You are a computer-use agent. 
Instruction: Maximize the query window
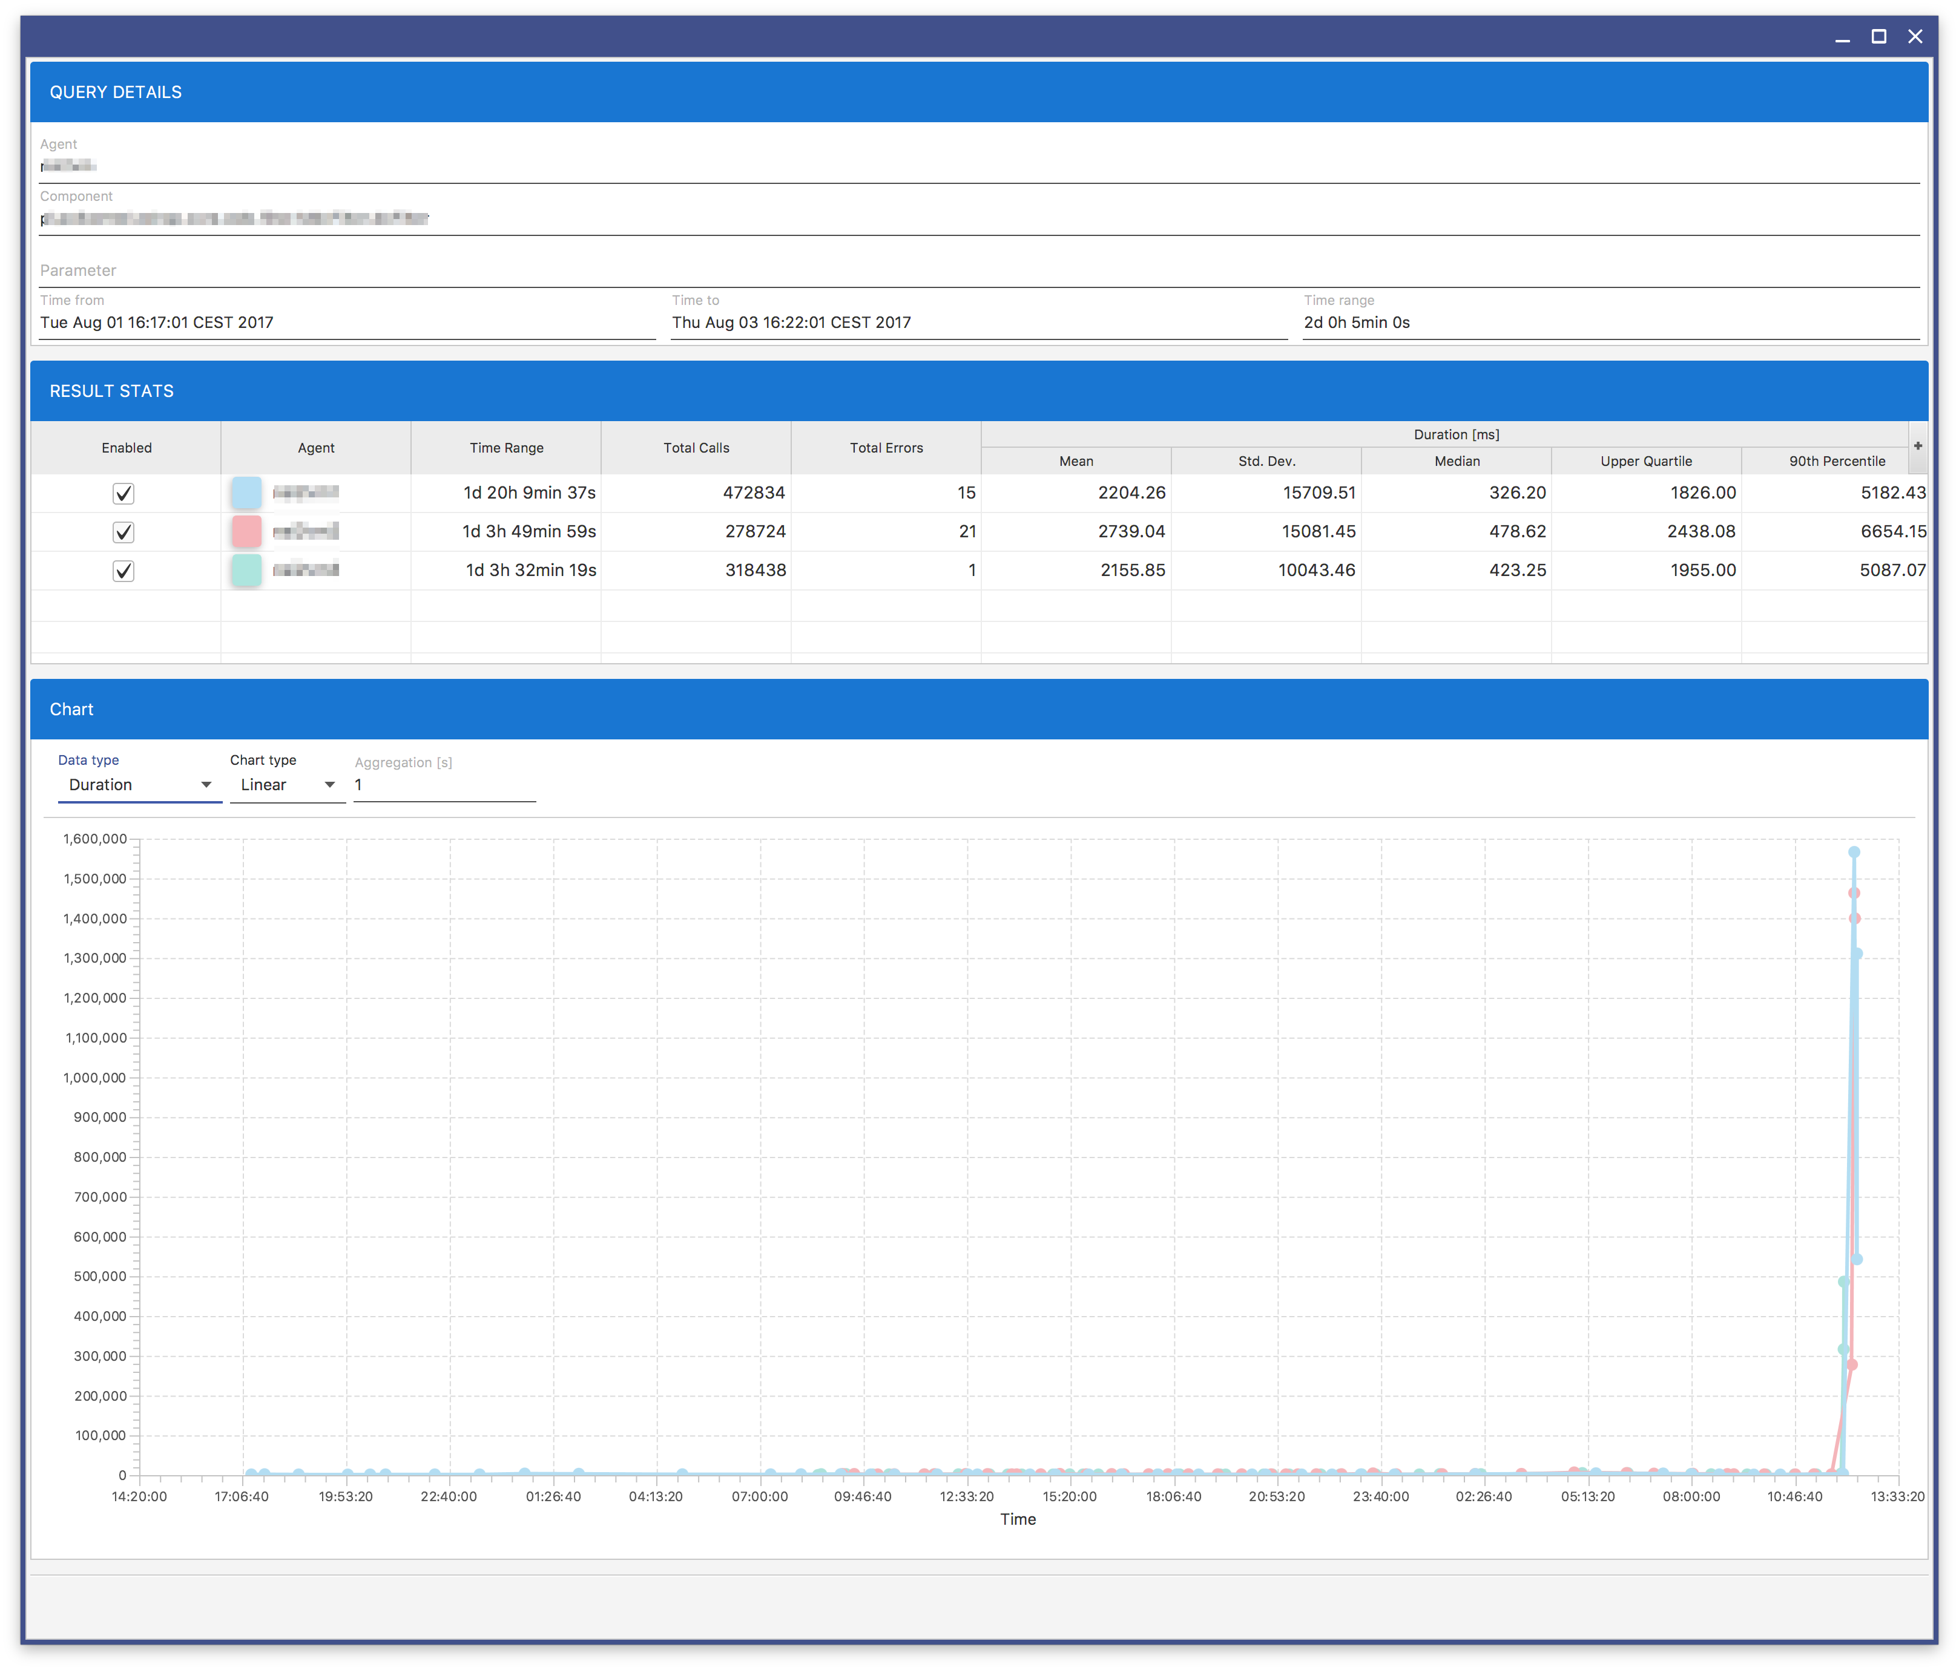coord(1878,37)
